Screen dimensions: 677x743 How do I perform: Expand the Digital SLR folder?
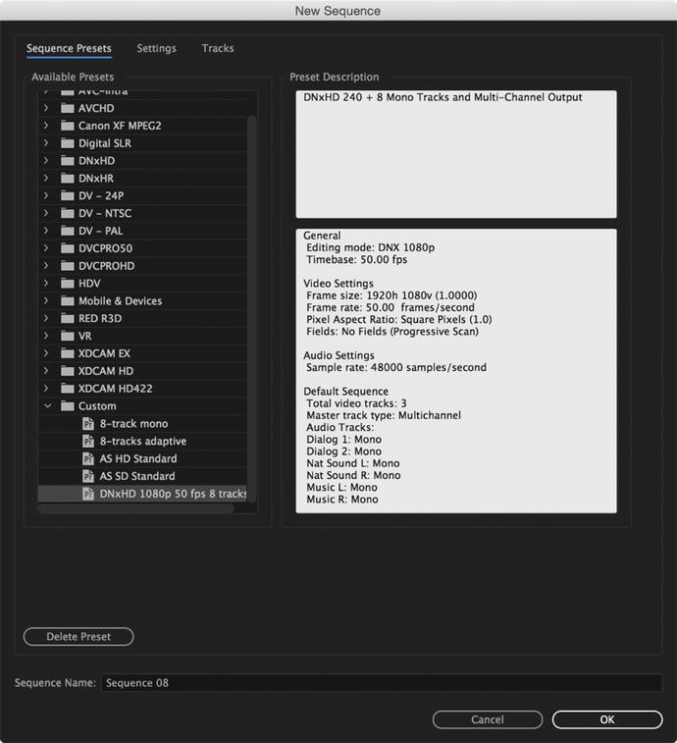click(46, 143)
